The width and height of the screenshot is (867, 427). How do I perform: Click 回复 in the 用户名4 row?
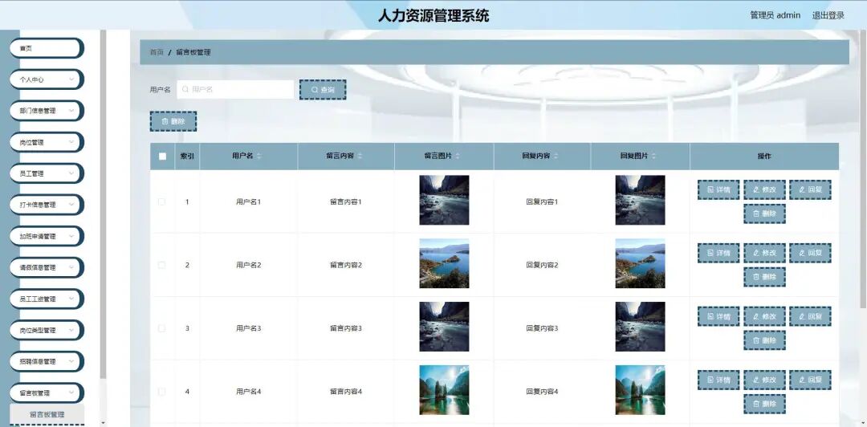[810, 380]
